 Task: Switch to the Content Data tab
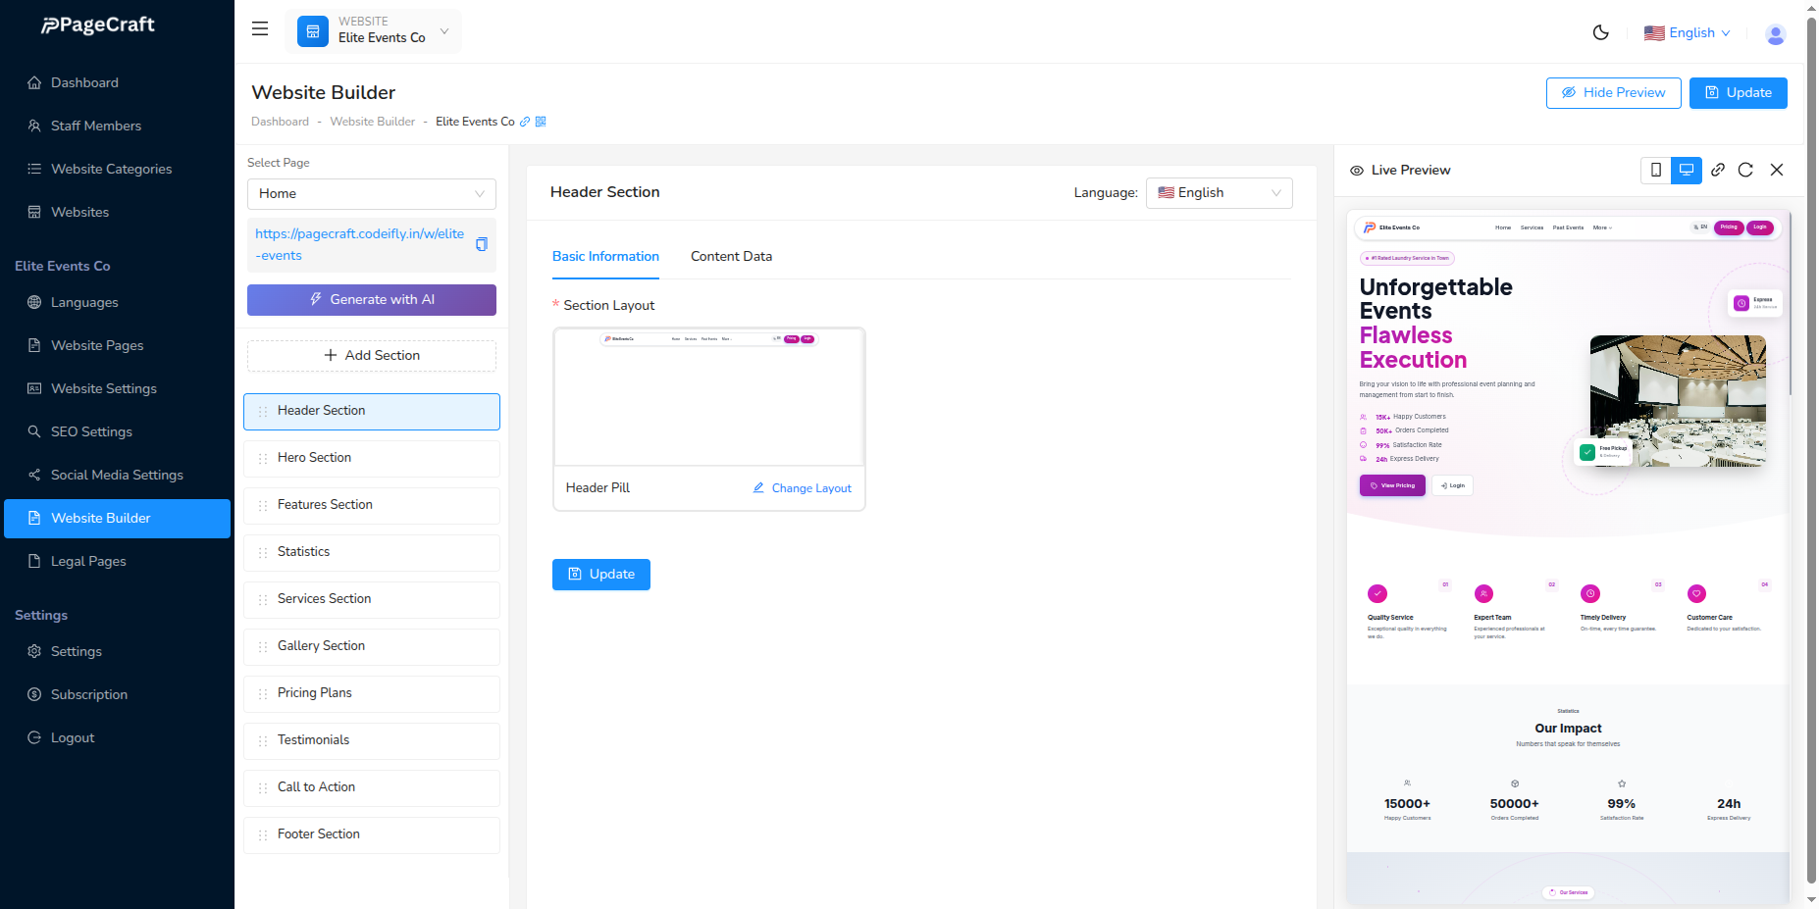click(731, 256)
